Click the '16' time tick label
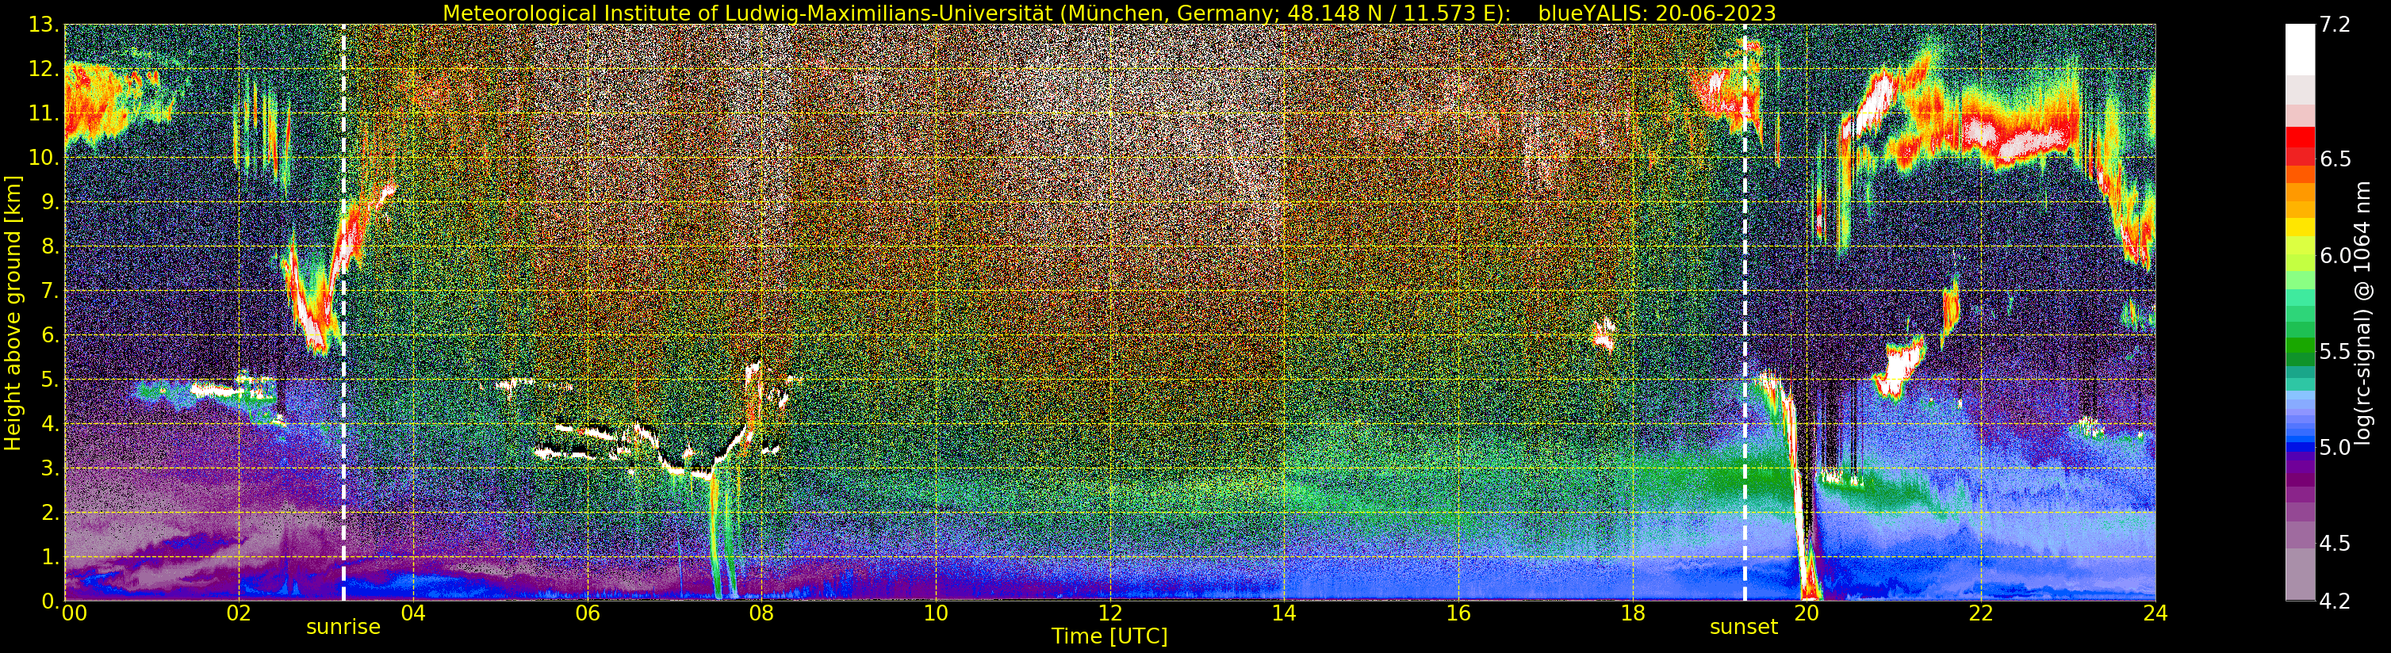 coord(1458,613)
